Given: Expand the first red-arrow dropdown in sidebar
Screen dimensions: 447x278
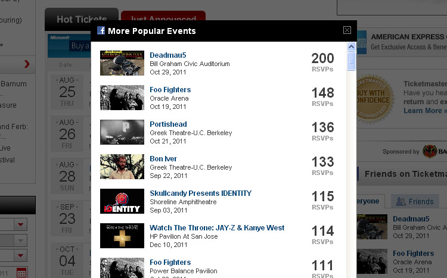Looking at the screenshot, I should click(20, 224).
